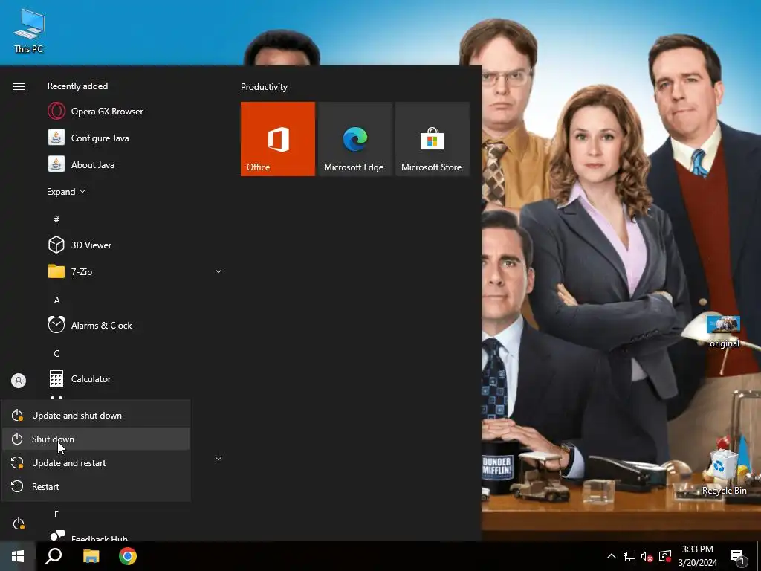Choose Update and restart

[96, 462]
